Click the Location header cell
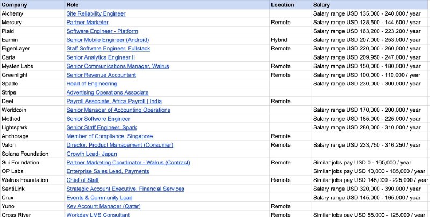The width and height of the screenshot is (430, 217). [x=282, y=5]
